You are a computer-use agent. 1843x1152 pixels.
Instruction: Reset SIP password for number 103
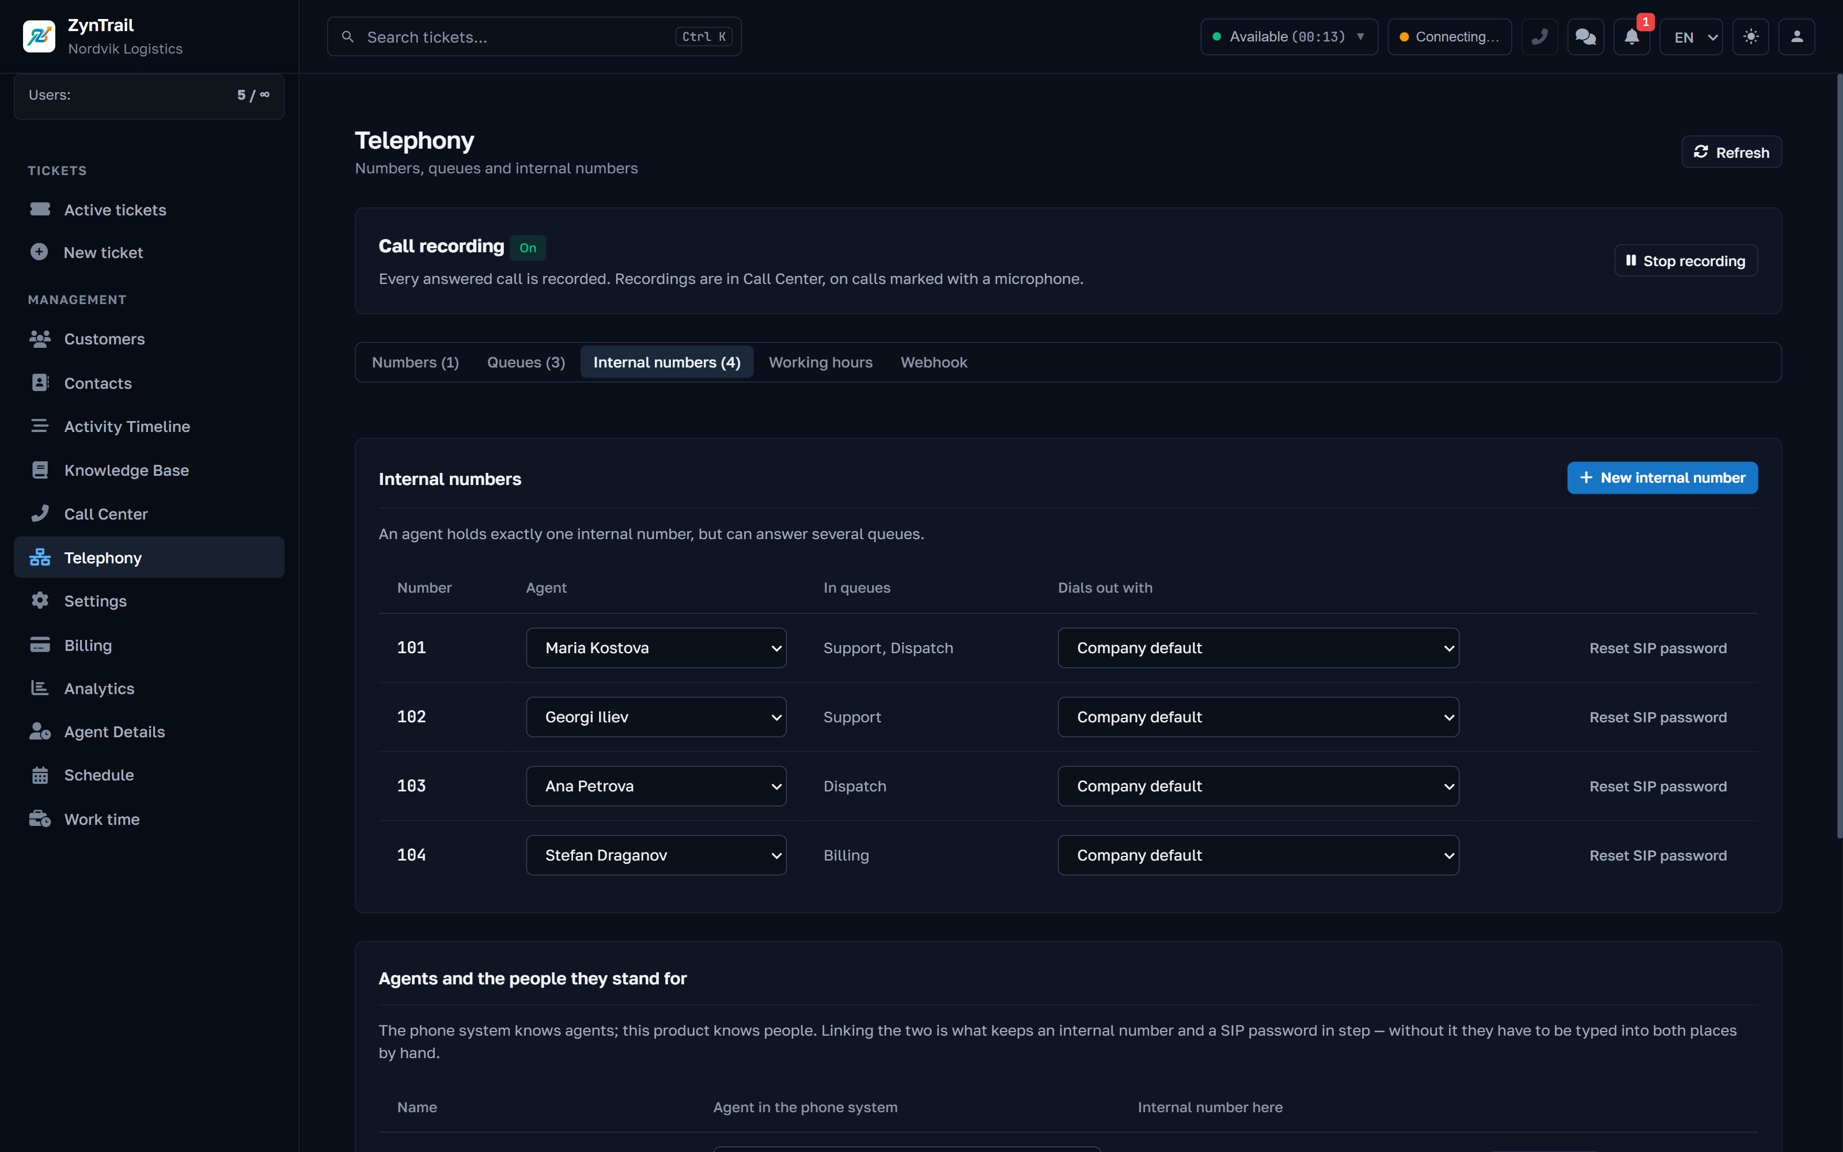[x=1658, y=786]
